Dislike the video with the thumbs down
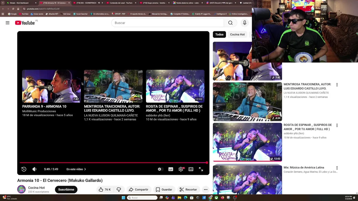 [x=119, y=190]
